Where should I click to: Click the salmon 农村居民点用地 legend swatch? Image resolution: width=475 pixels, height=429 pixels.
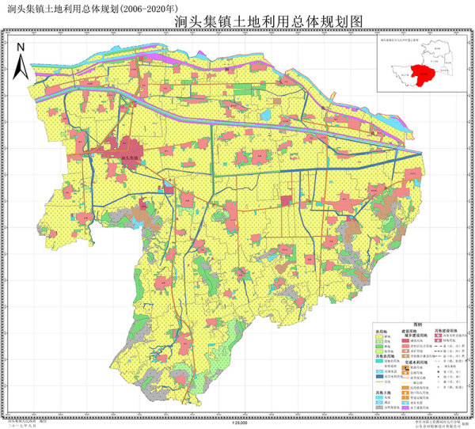(405, 346)
